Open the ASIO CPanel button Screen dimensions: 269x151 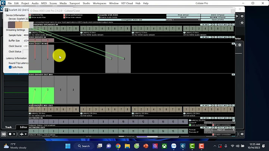(x=217, y=15)
